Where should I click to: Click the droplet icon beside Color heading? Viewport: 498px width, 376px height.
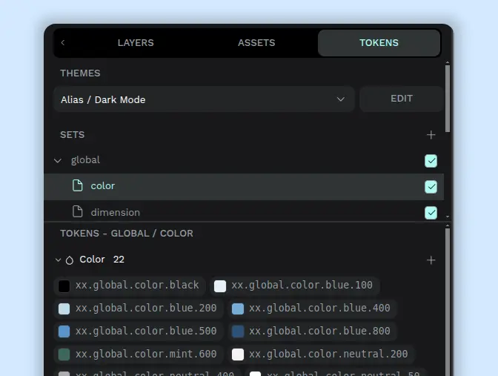pyautogui.click(x=70, y=260)
